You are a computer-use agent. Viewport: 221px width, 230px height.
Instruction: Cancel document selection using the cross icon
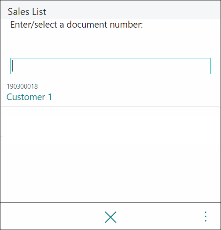110,217
